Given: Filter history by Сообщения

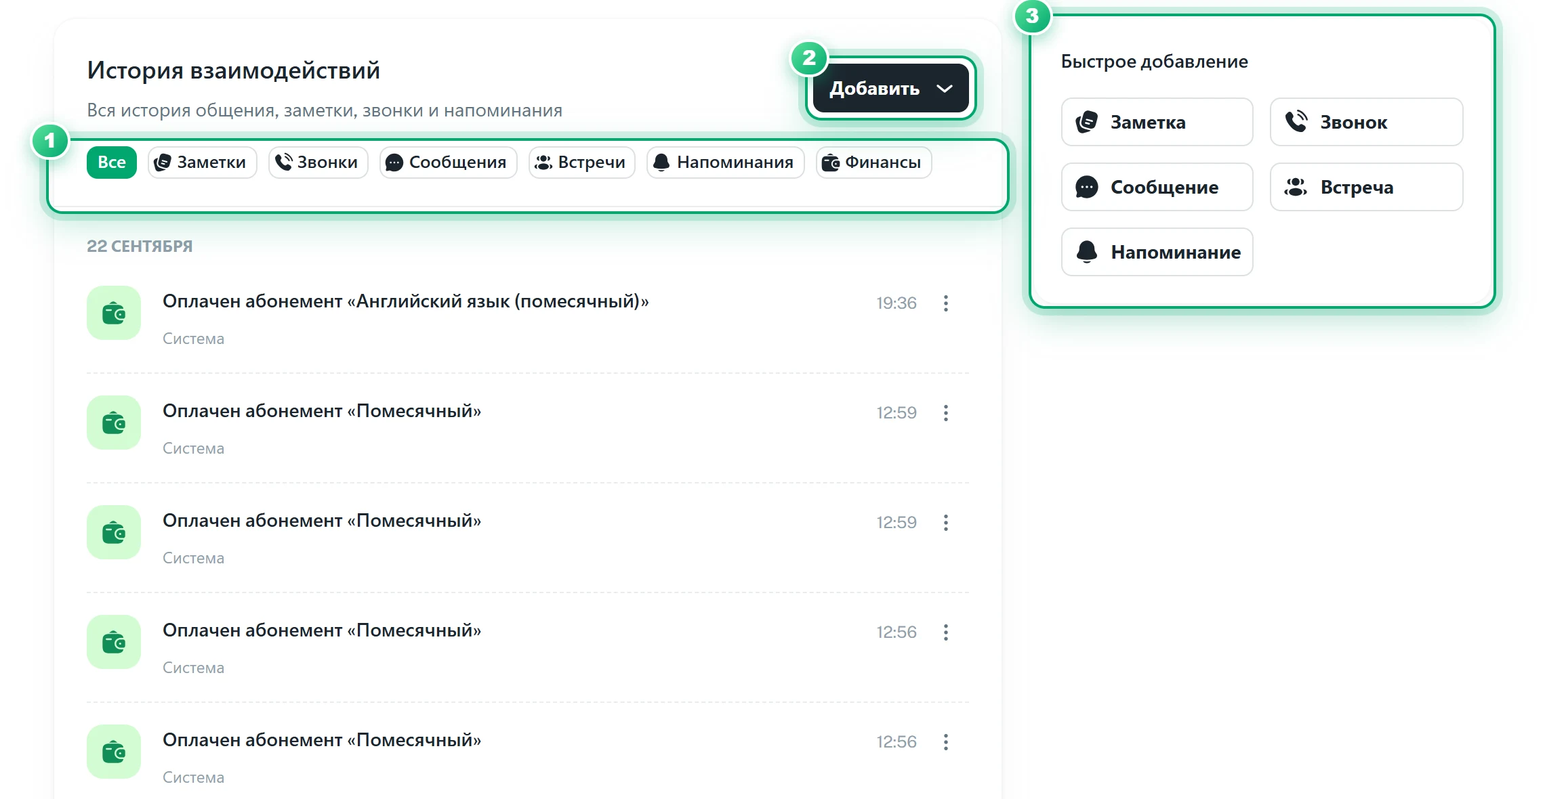Looking at the screenshot, I should pyautogui.click(x=448, y=163).
